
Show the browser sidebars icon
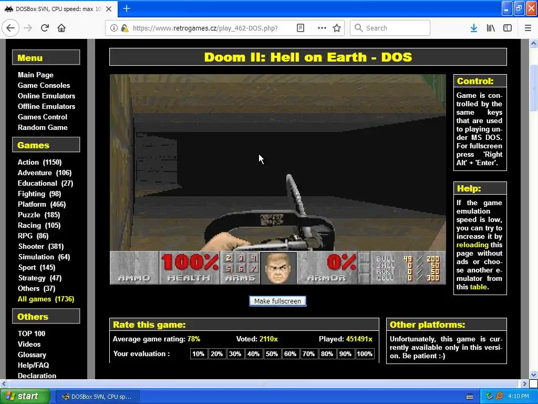pos(508,28)
